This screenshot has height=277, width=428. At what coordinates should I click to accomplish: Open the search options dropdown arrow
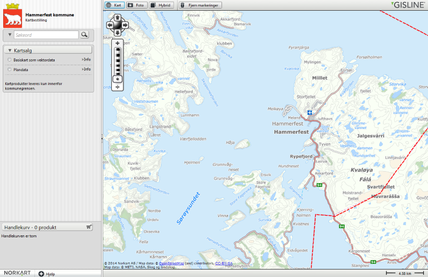click(x=10, y=35)
